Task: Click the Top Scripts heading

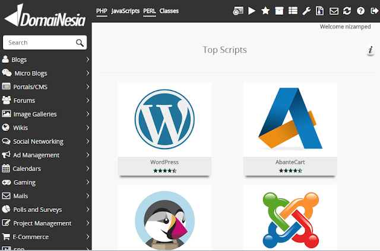Action: click(x=224, y=50)
